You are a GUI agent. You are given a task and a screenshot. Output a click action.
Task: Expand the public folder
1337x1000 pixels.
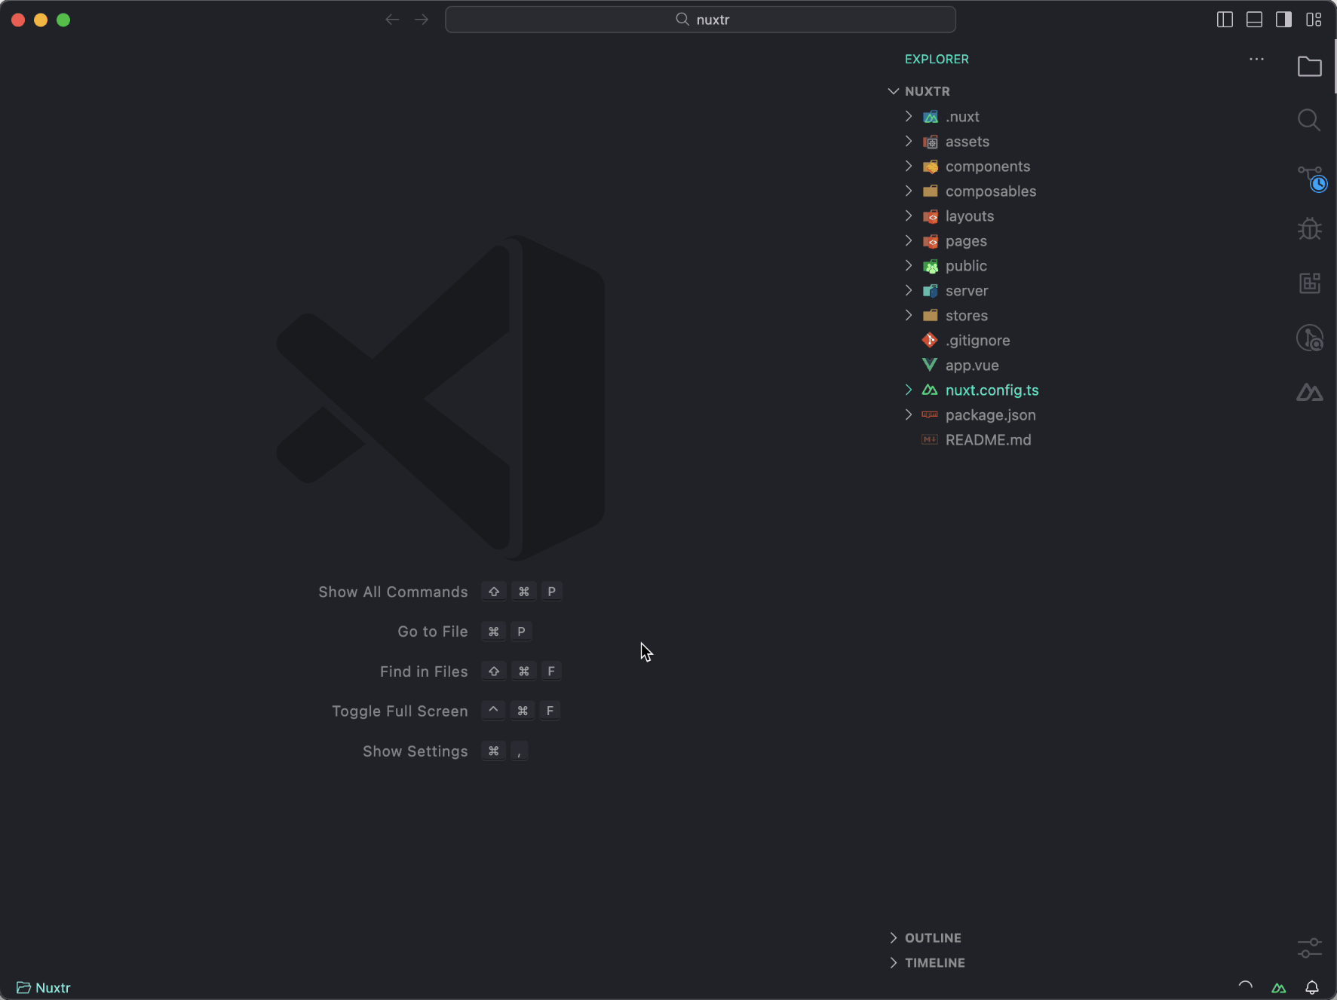tap(909, 266)
